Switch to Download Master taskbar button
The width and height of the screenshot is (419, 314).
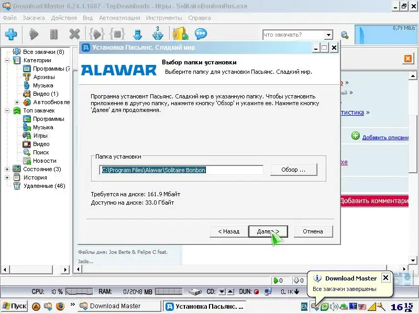coord(119,306)
